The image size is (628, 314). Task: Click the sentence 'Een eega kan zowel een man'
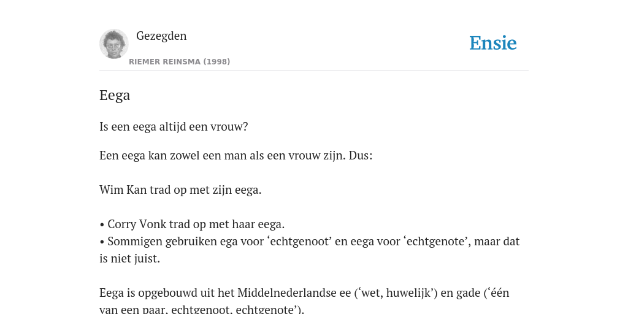(x=236, y=155)
